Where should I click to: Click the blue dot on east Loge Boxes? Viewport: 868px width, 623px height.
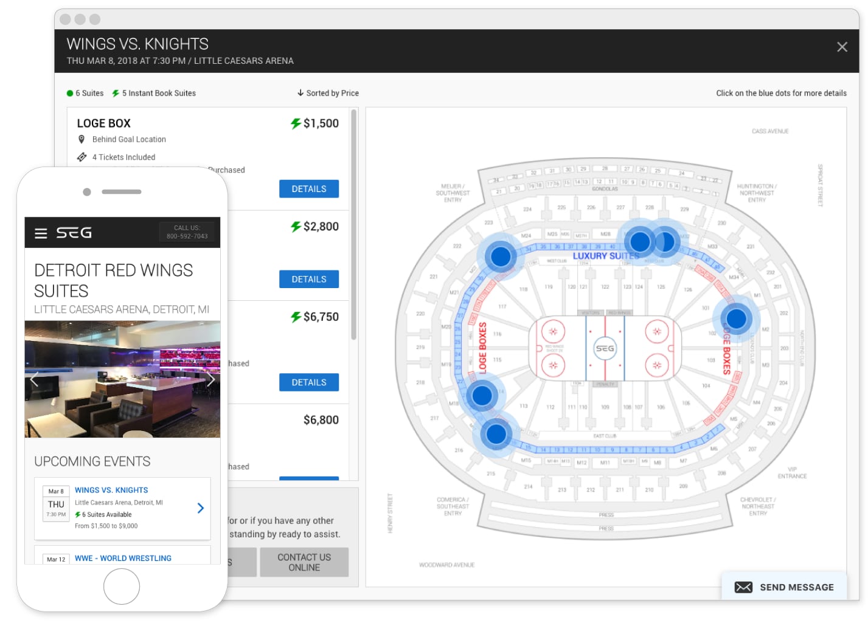coord(736,318)
